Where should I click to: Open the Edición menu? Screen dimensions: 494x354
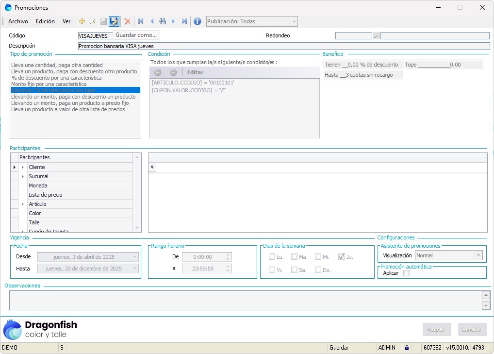click(x=45, y=21)
